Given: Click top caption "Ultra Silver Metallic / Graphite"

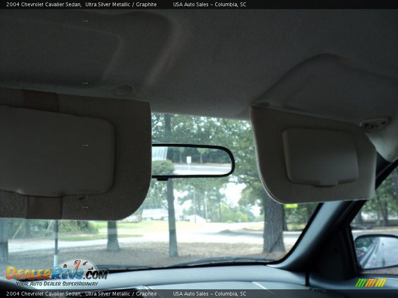Looking at the screenshot, I should [x=121, y=4].
